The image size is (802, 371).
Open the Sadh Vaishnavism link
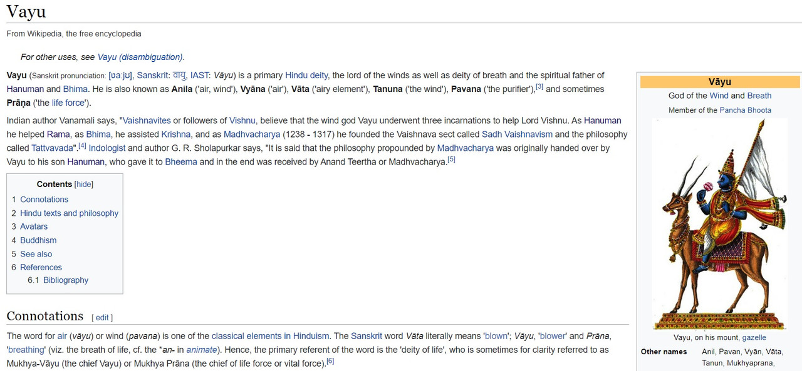coord(517,134)
